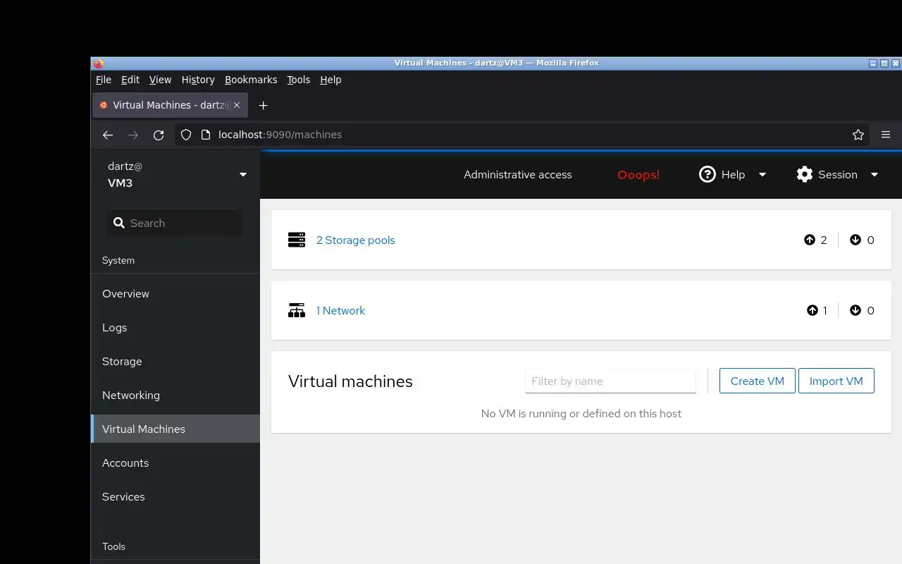902x564 pixels.
Task: Click the active networks up-arrow icon
Action: (813, 310)
